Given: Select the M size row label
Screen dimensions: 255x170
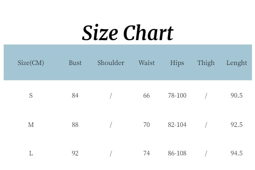Looking at the screenshot, I should pyautogui.click(x=31, y=125).
